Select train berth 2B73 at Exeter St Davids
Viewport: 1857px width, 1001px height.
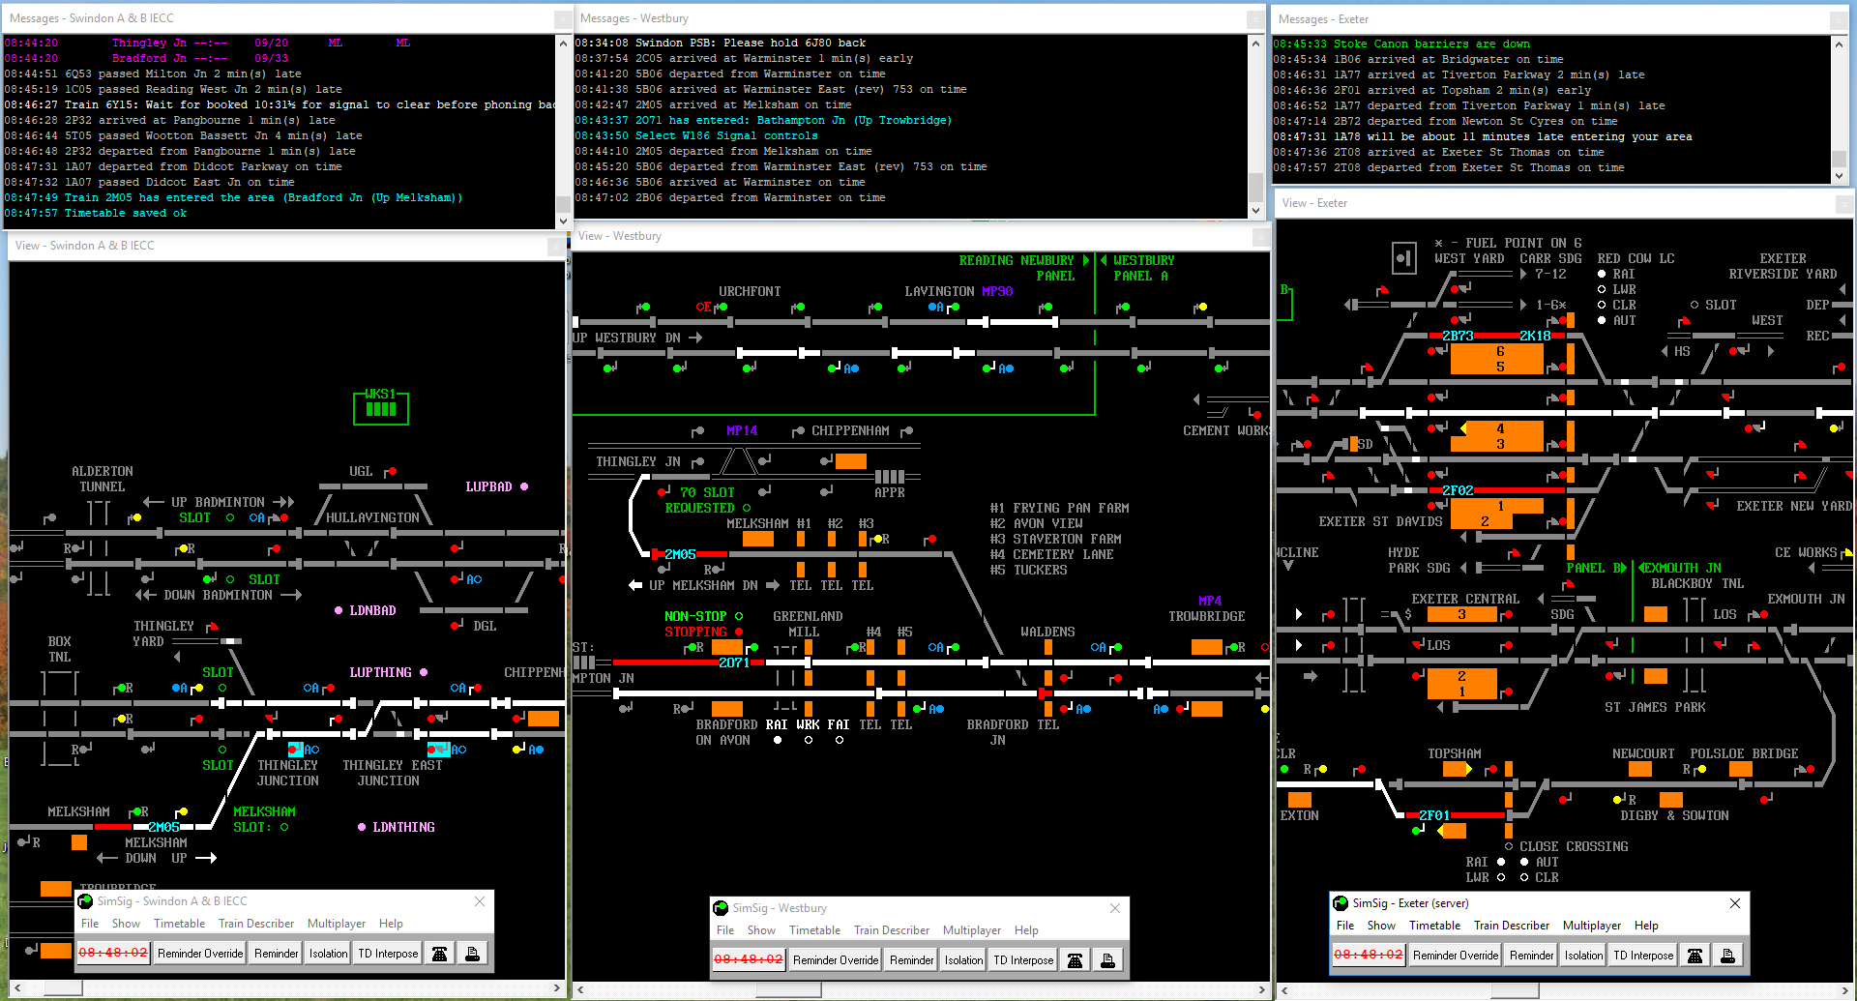[1458, 336]
